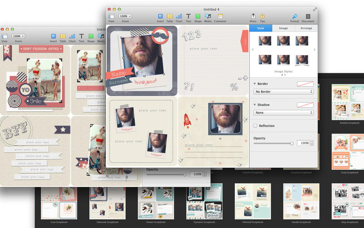Viewport: 364px width, 228px height.
Task: Click the Opacity slider in the back window
Action: (166, 175)
